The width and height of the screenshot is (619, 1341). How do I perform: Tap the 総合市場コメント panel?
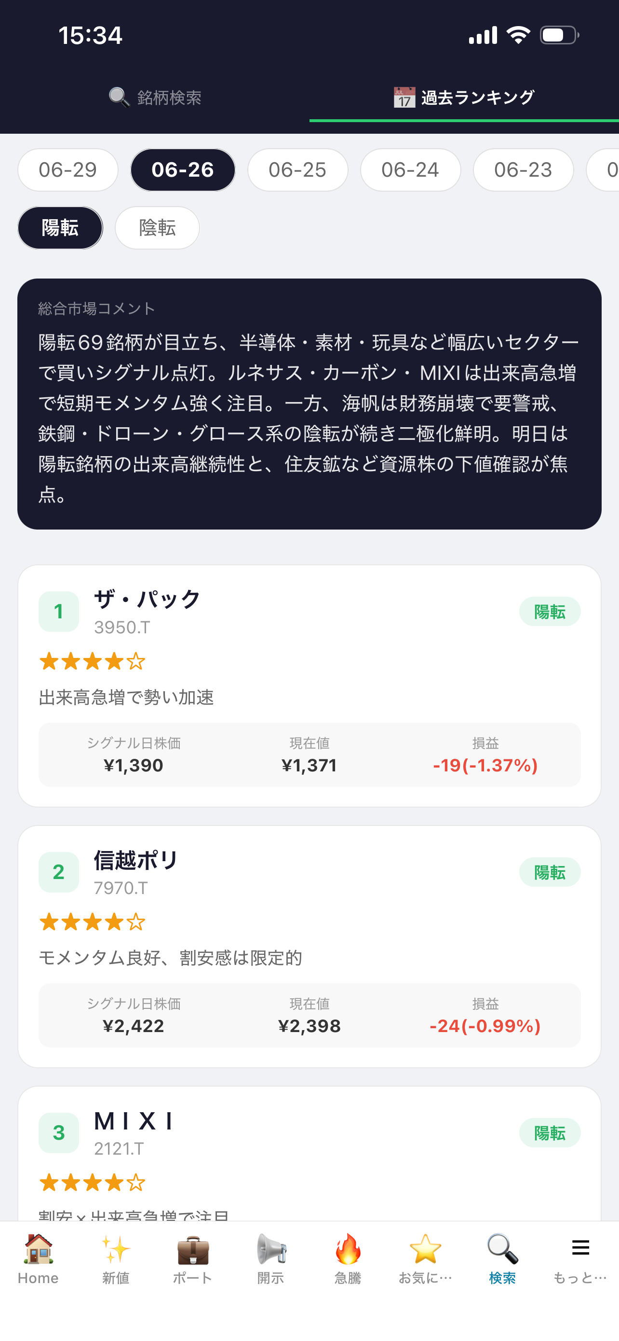pyautogui.click(x=309, y=404)
